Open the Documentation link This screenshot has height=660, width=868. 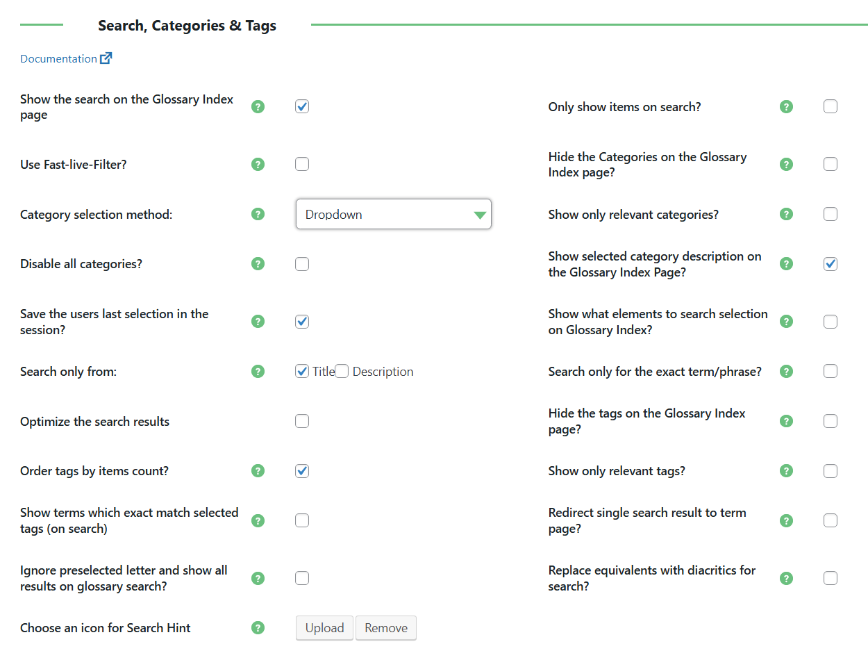pos(66,58)
